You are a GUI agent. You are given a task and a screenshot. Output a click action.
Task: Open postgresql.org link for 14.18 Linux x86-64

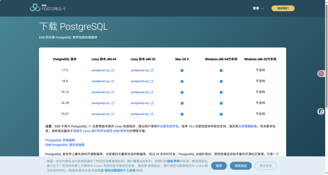coord(101,103)
